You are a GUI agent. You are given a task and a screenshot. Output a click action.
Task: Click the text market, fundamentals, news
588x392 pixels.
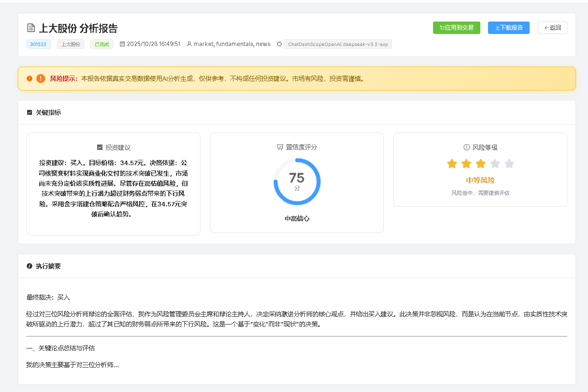point(232,44)
